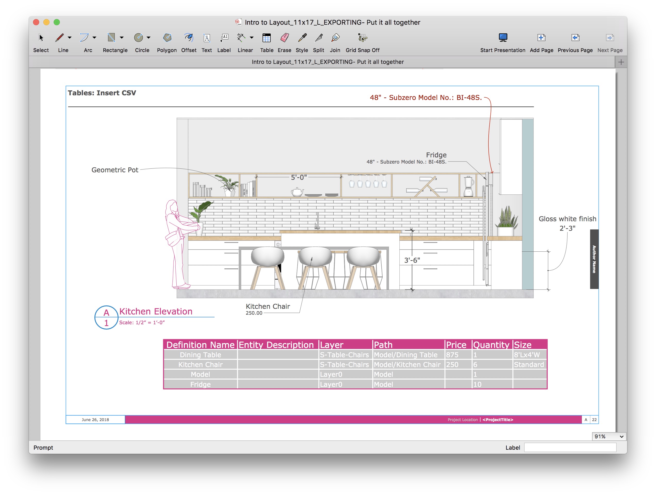Add a new tab with plus button

621,62
